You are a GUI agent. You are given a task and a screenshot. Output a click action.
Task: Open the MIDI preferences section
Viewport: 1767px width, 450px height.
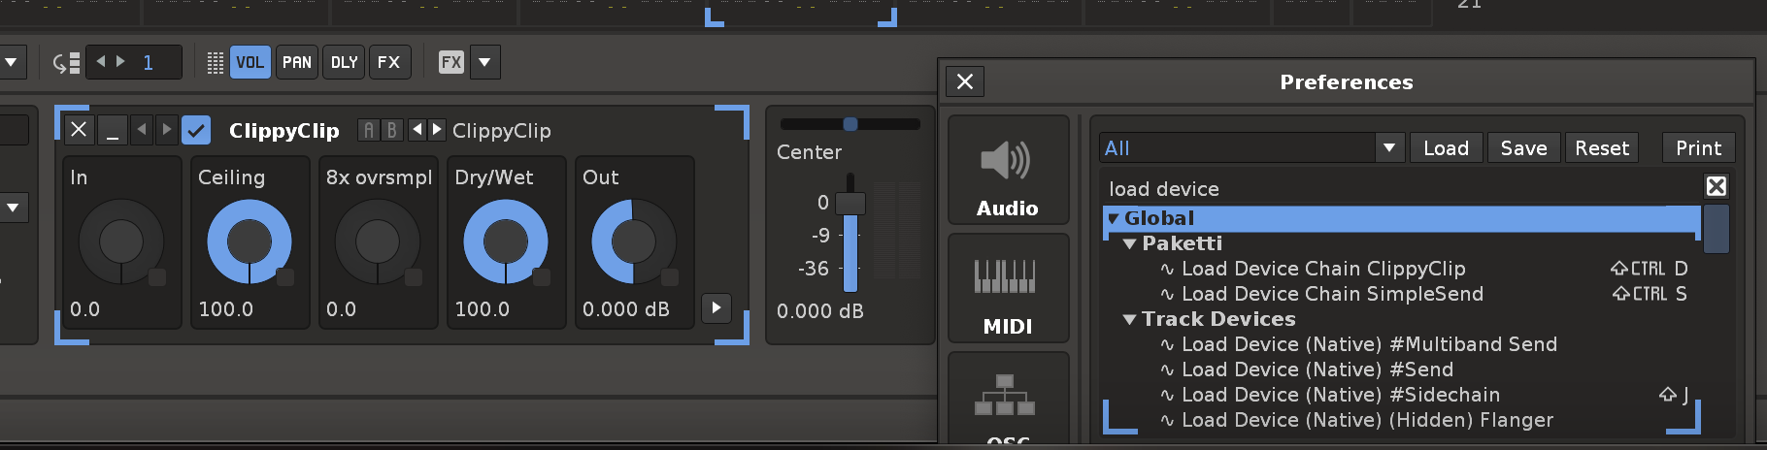coord(1008,289)
